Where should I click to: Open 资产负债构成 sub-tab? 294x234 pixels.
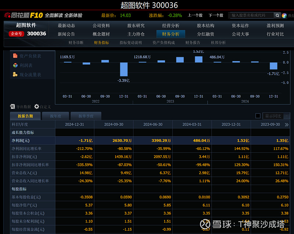coord(164,43)
